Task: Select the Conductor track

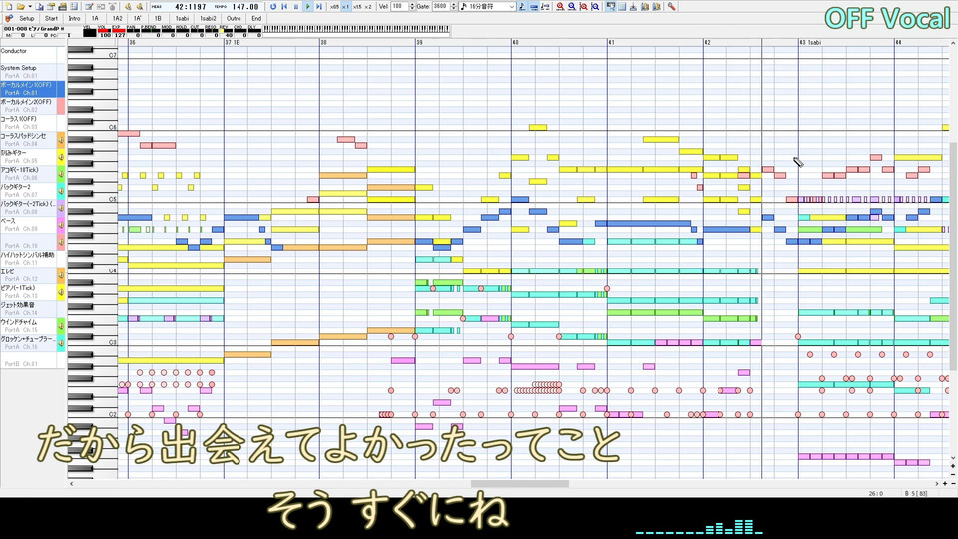Action: [x=32, y=54]
